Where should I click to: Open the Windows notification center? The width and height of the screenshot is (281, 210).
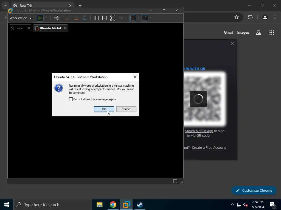pyautogui.click(x=272, y=205)
